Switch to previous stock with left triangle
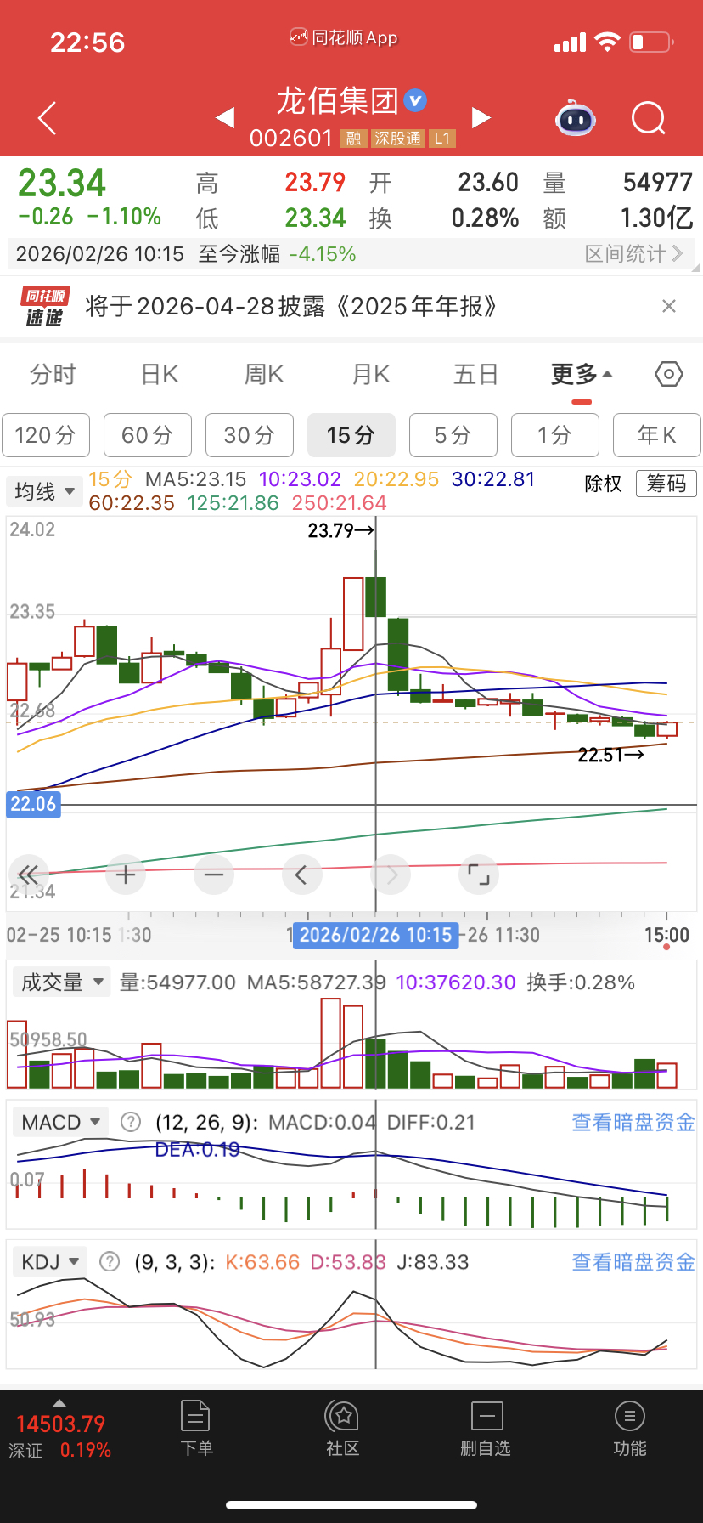The width and height of the screenshot is (703, 1523). click(x=225, y=117)
